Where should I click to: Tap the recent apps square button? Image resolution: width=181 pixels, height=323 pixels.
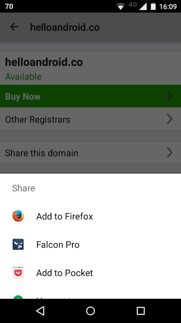click(140, 311)
